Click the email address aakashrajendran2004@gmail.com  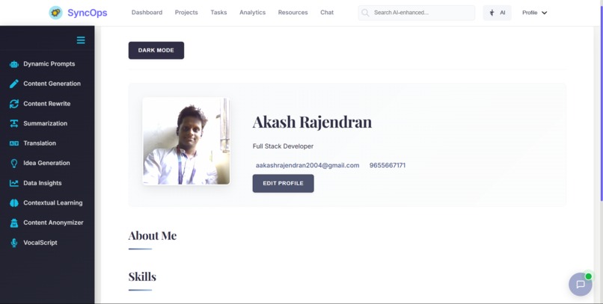(307, 165)
